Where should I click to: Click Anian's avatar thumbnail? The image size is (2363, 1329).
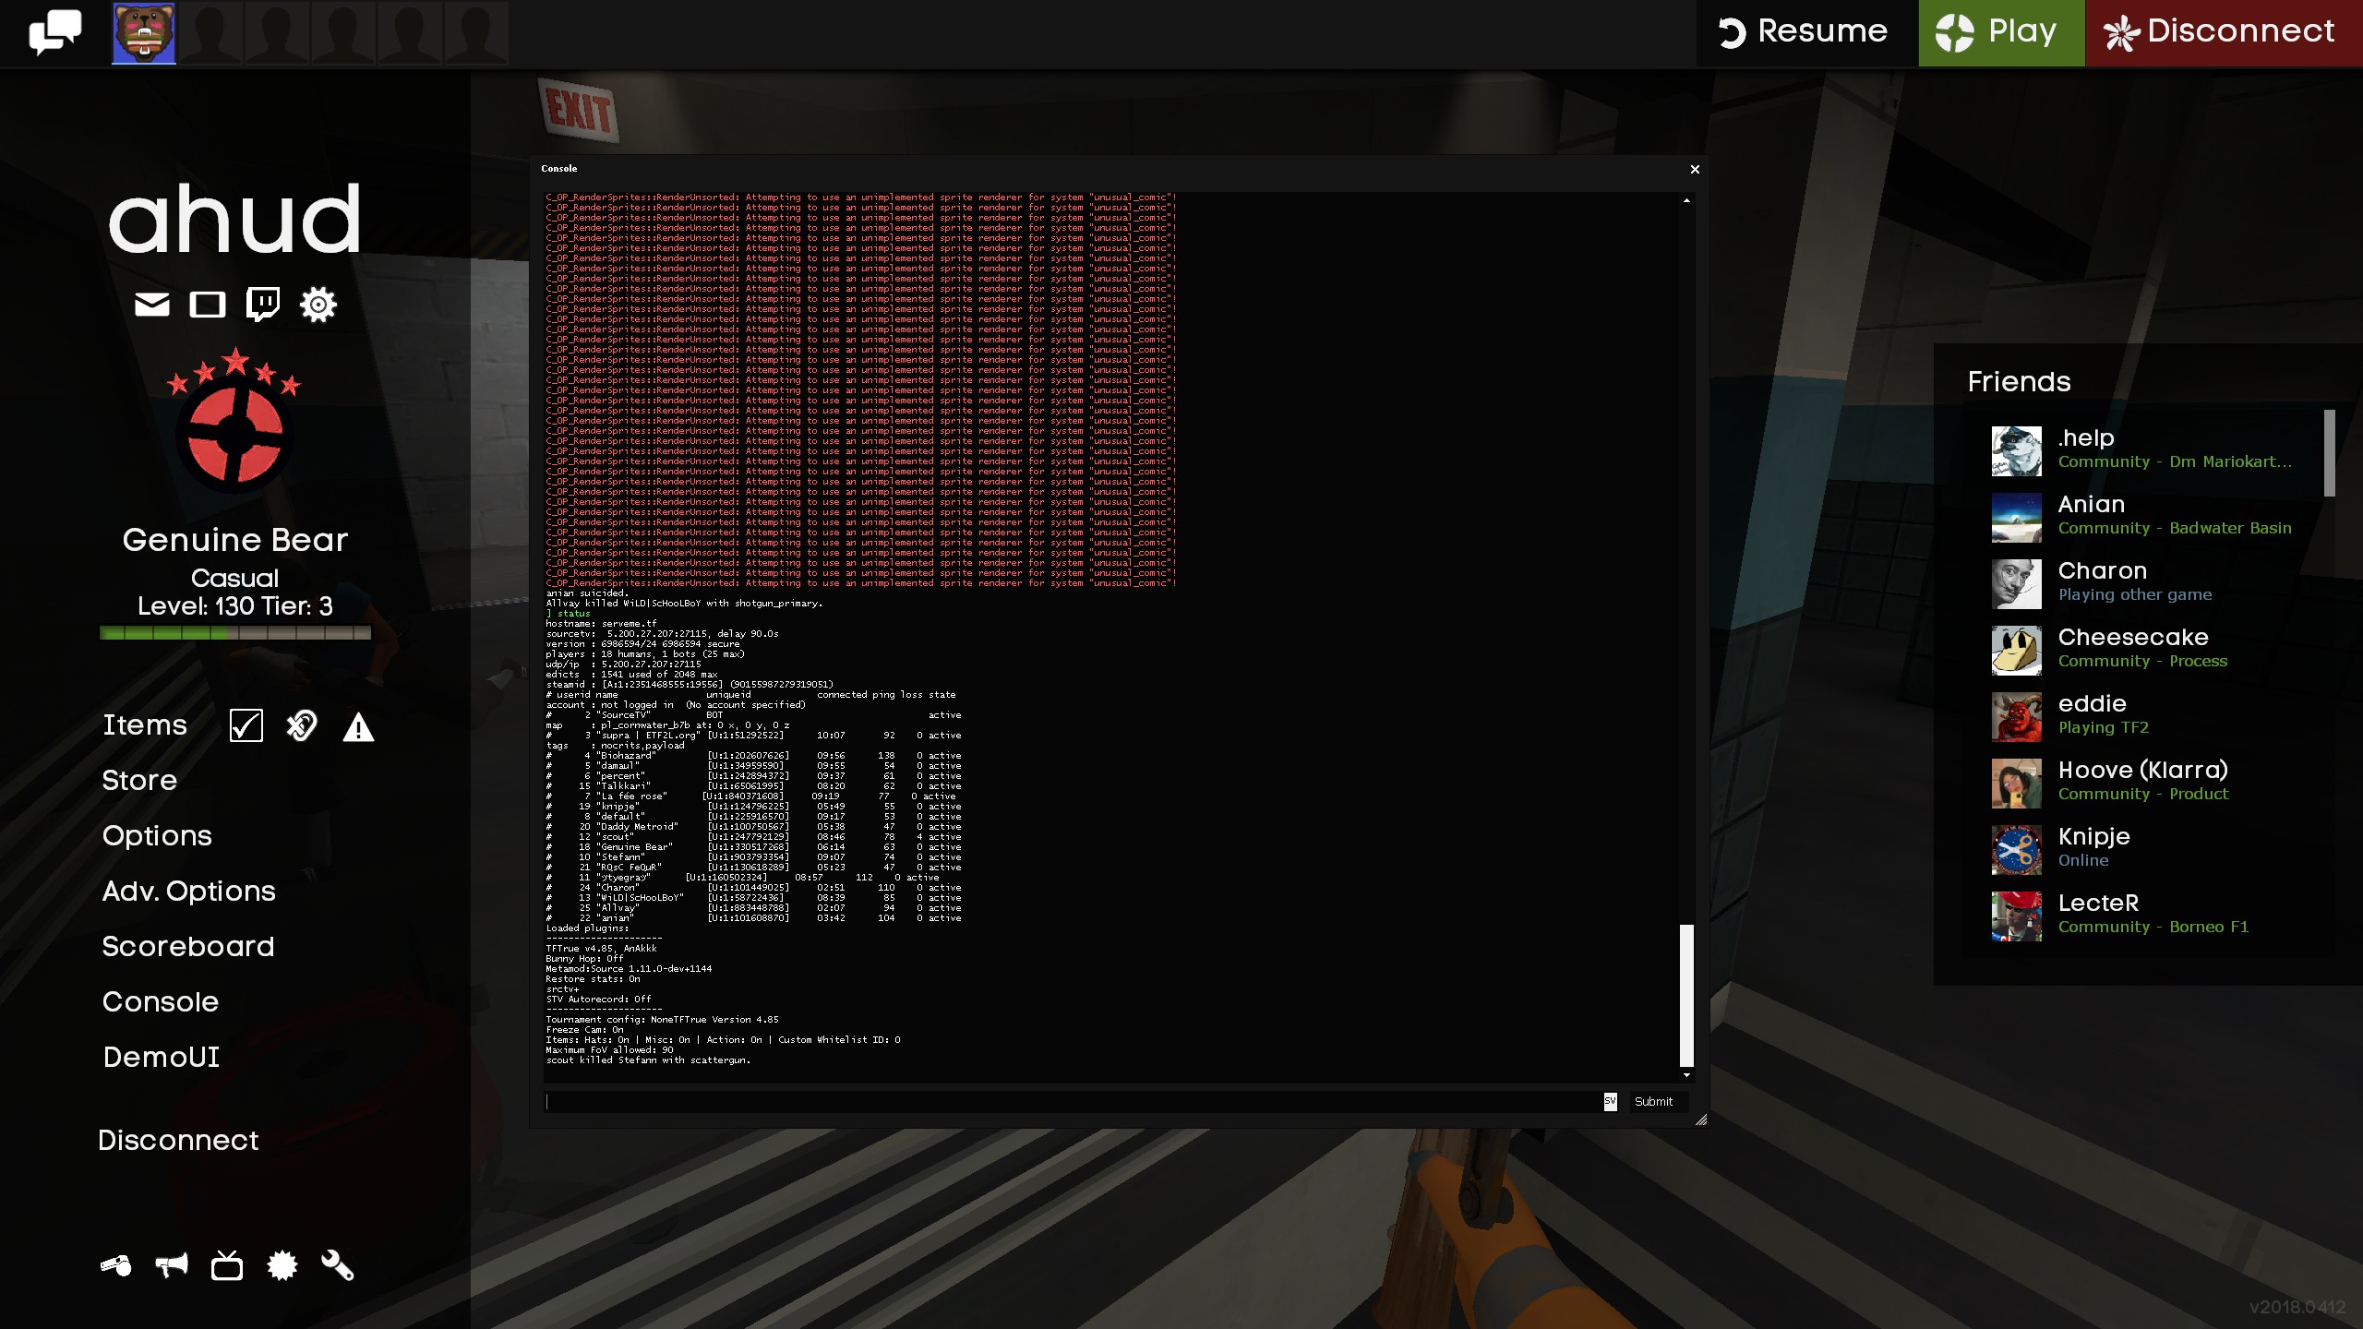click(x=2017, y=518)
